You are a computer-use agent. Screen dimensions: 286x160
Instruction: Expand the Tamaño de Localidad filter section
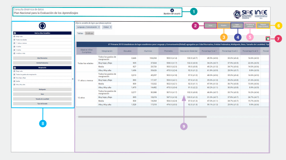pyautogui.click(x=42, y=99)
